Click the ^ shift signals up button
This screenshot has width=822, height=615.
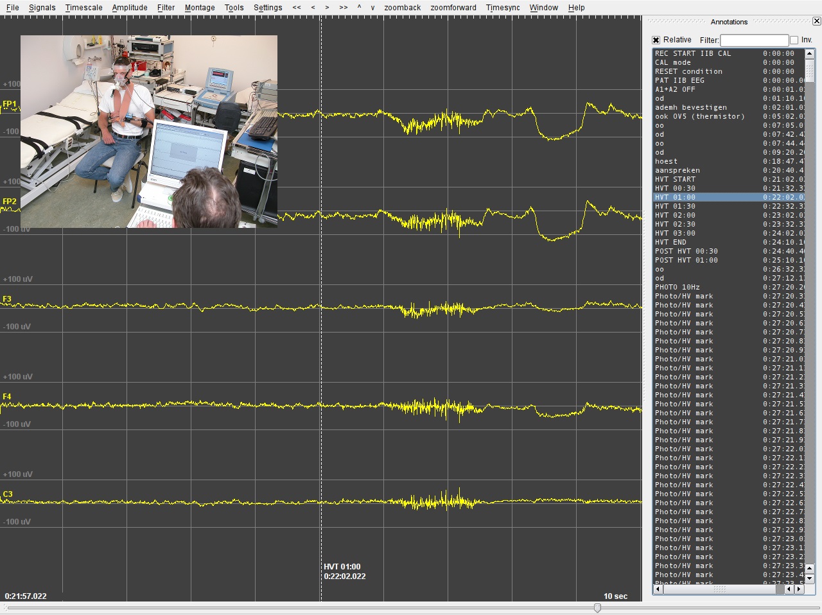point(359,8)
